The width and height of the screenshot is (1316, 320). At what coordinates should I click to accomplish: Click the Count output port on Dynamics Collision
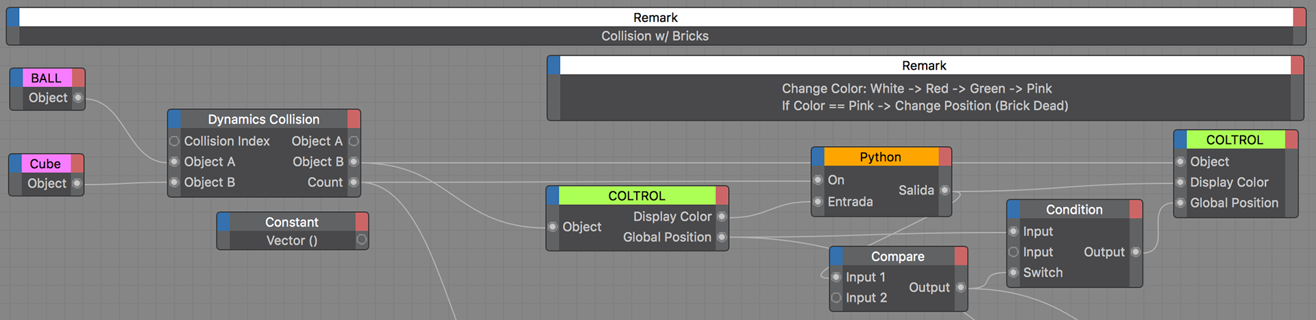coord(354,182)
